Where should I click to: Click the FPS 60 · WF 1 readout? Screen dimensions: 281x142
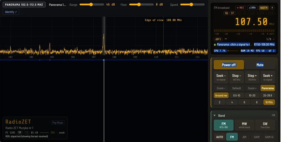(x=265, y=51)
